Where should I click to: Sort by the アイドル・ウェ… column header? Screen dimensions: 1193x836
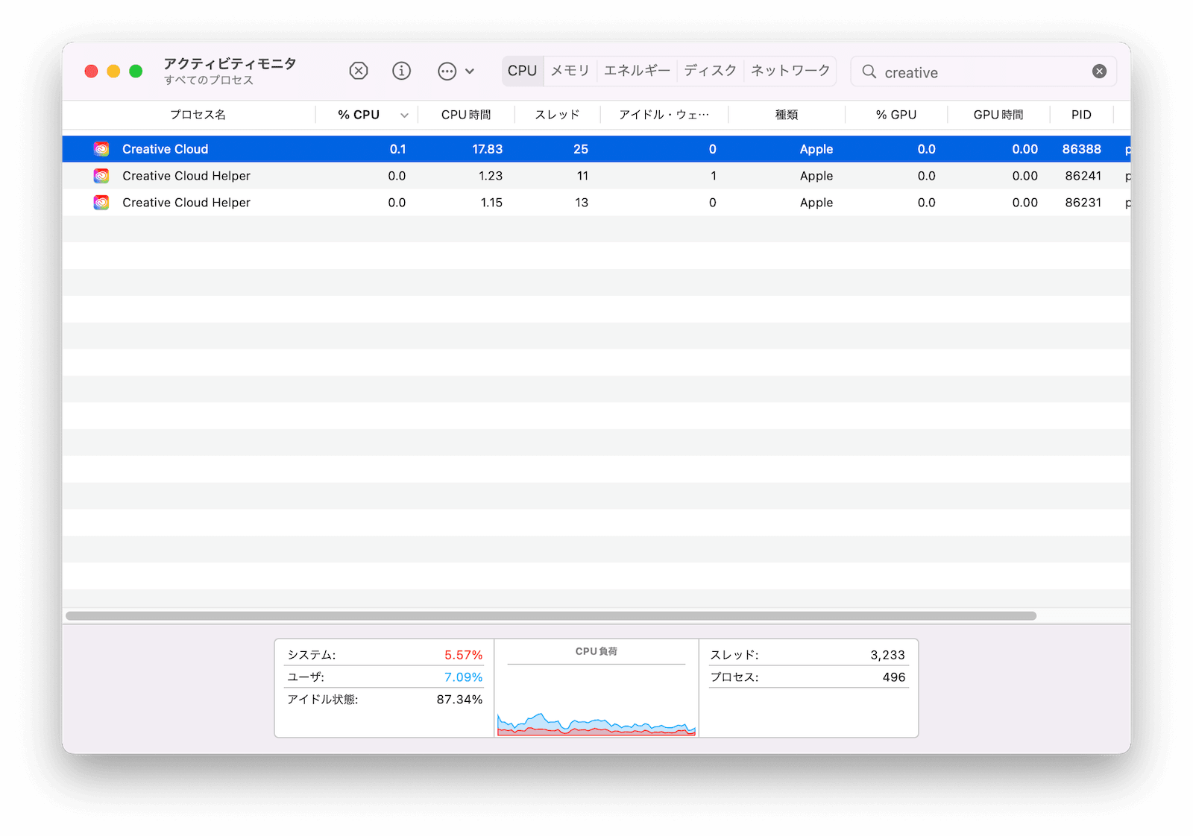click(x=664, y=115)
